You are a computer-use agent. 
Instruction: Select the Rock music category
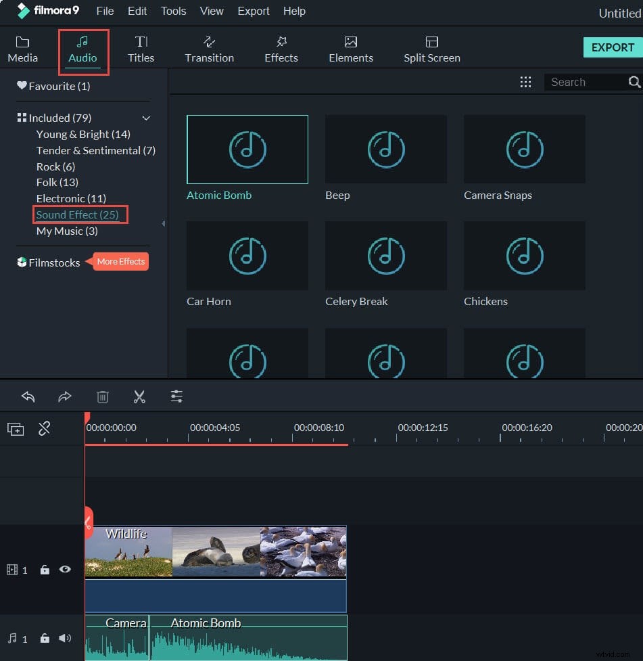point(55,166)
